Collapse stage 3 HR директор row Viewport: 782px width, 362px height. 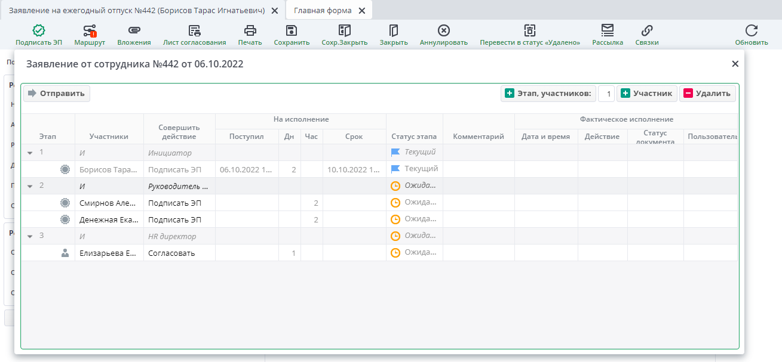click(x=30, y=236)
